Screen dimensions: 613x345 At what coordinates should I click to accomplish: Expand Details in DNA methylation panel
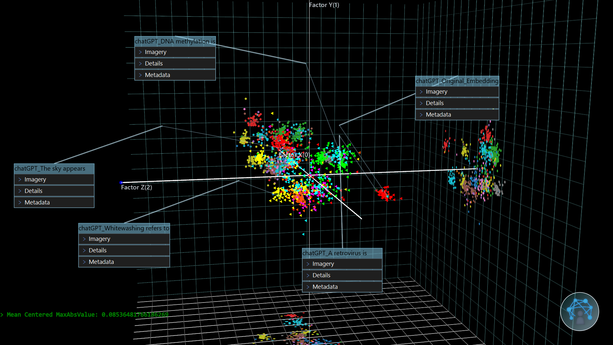point(154,64)
